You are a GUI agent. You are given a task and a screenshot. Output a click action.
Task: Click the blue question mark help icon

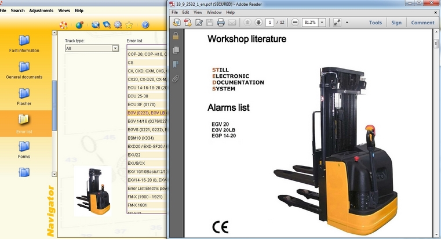click(x=145, y=25)
